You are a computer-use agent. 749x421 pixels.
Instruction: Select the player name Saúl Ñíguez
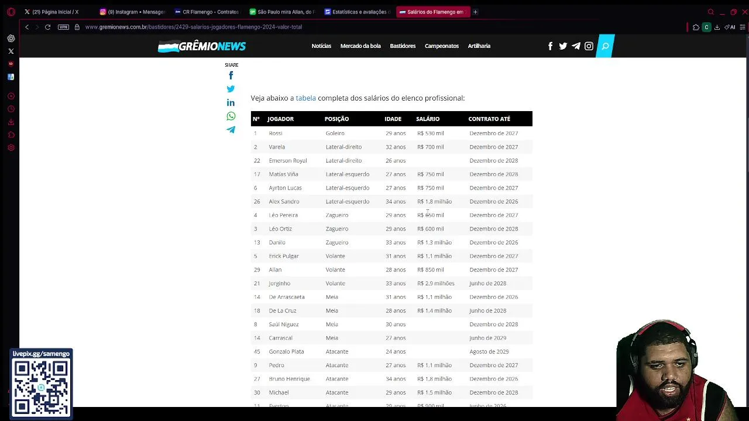tap(284, 325)
